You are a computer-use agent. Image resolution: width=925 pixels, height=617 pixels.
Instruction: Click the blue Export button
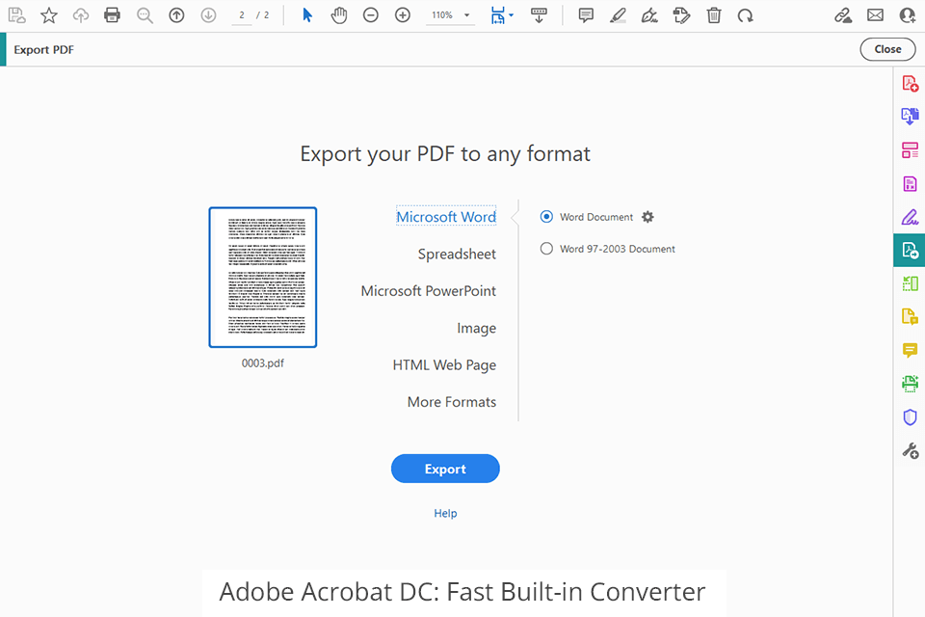[445, 469]
